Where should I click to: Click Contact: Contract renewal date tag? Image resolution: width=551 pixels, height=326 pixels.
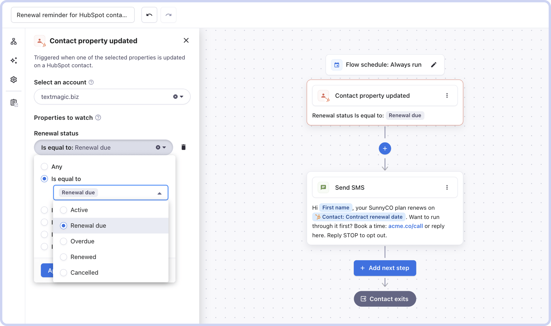tap(359, 217)
